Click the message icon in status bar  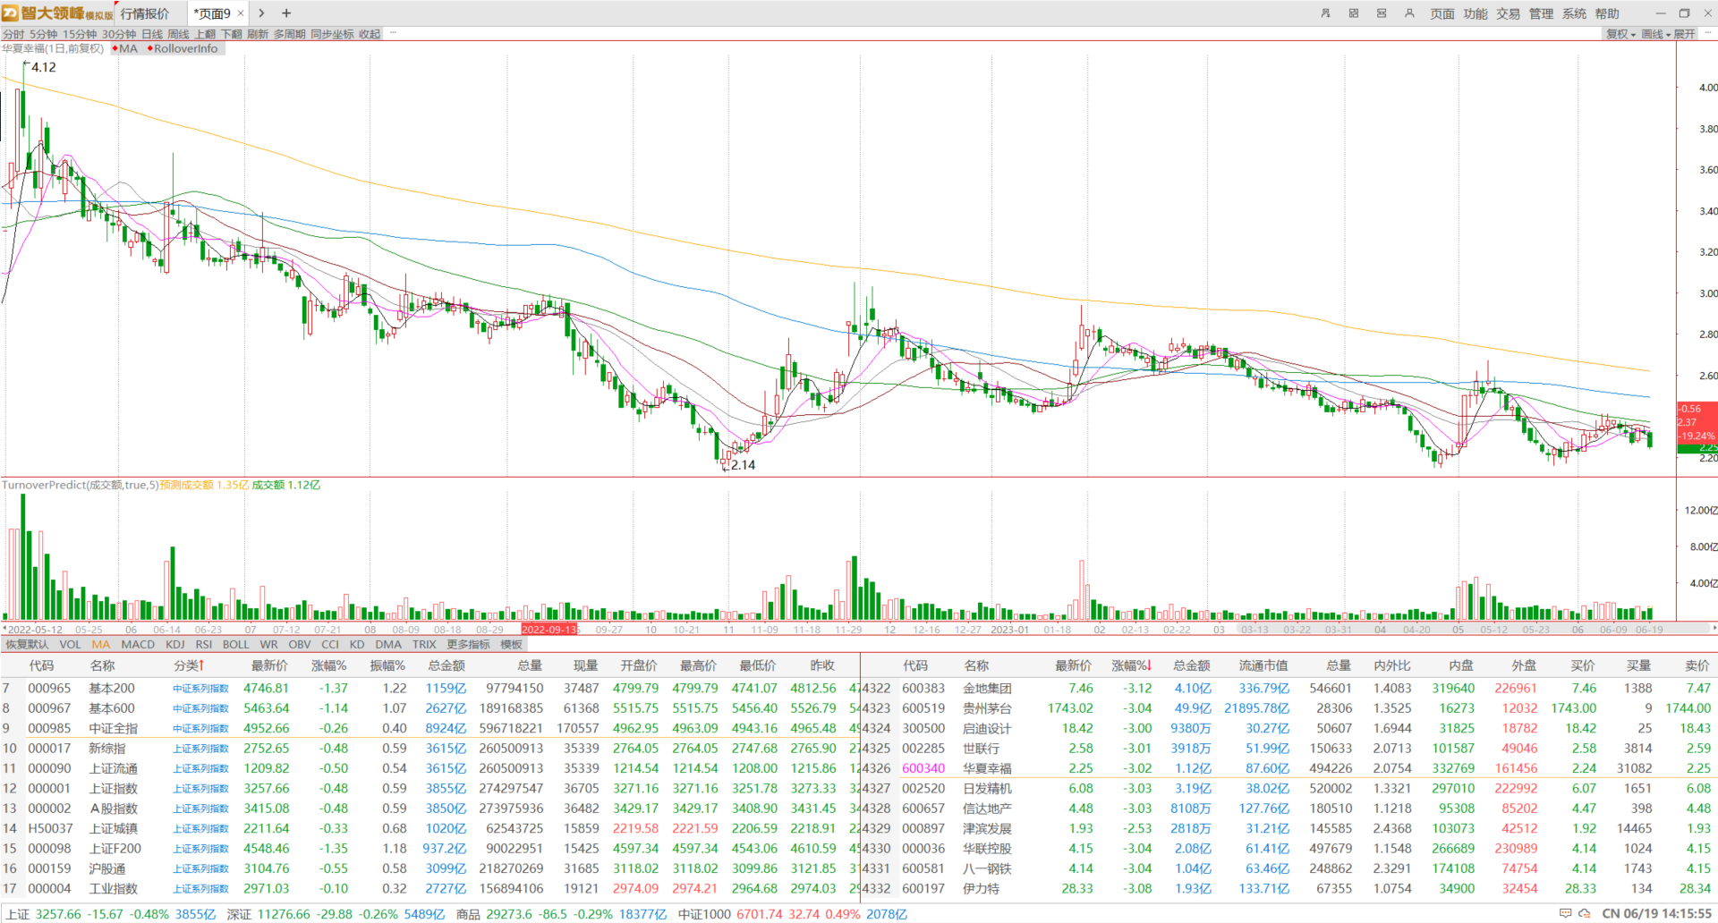[x=1565, y=913]
